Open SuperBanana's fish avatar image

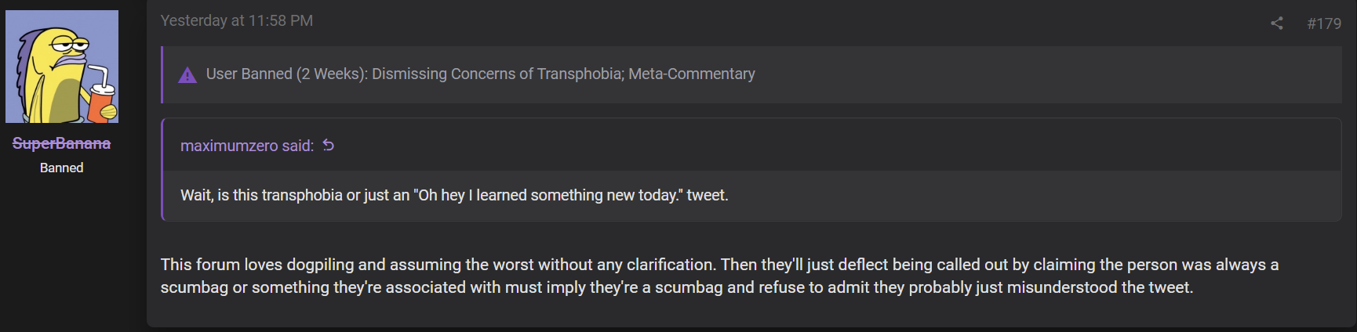[62, 67]
